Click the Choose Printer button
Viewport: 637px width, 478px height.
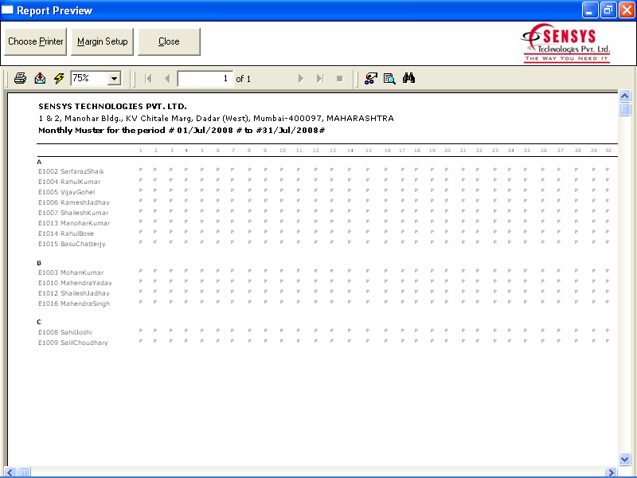coord(35,41)
